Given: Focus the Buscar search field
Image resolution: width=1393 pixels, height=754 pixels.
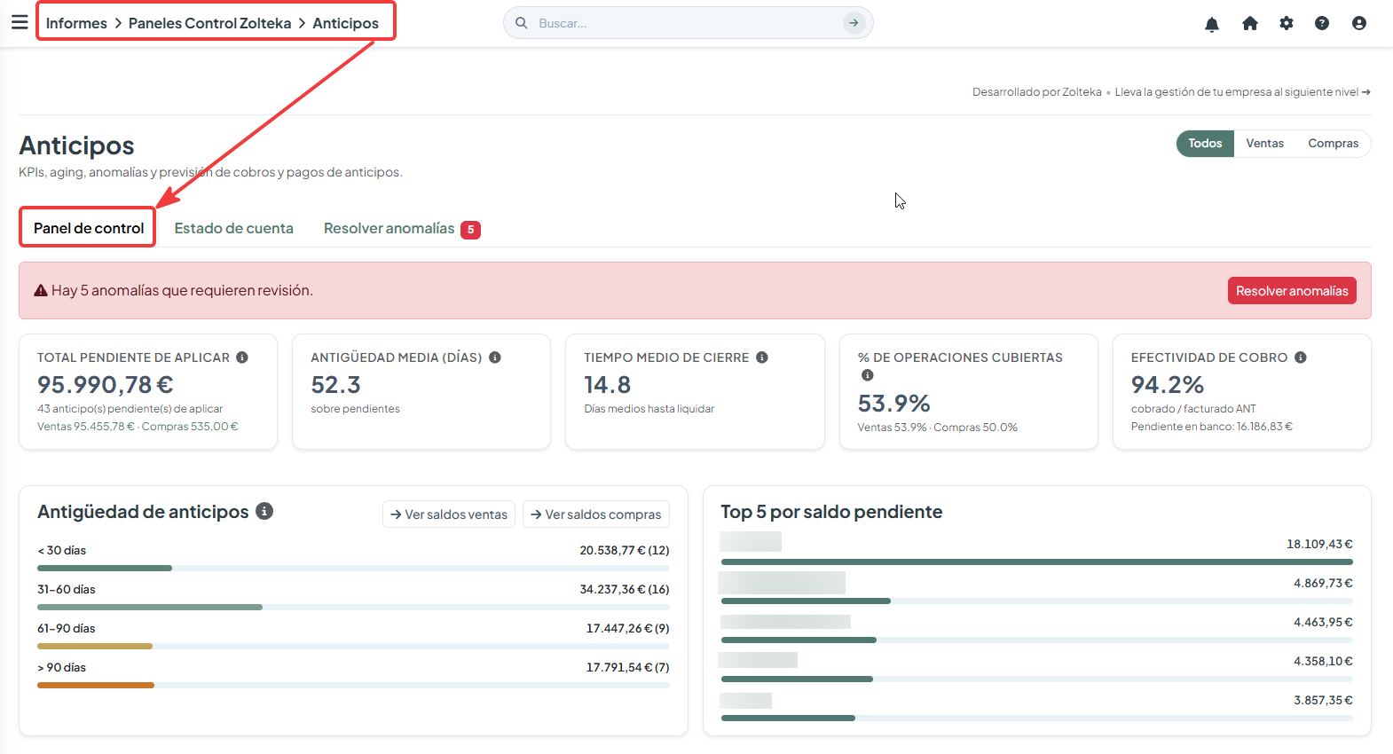Looking at the screenshot, I should point(688,23).
